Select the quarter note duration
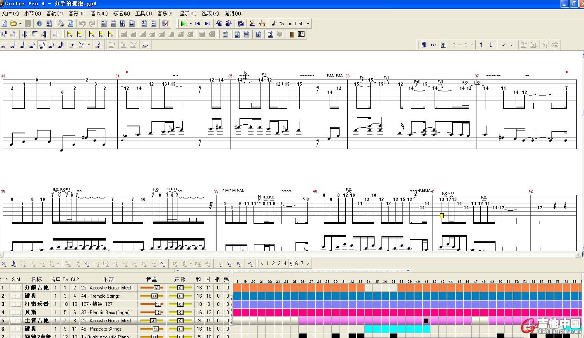The height and width of the screenshot is (338, 584). (22, 45)
